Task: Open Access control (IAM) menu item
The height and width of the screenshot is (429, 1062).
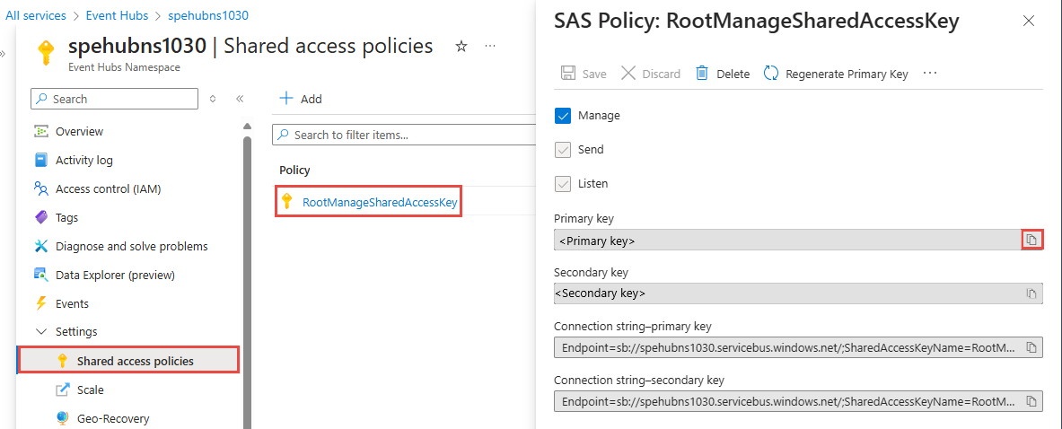Action: pos(108,189)
